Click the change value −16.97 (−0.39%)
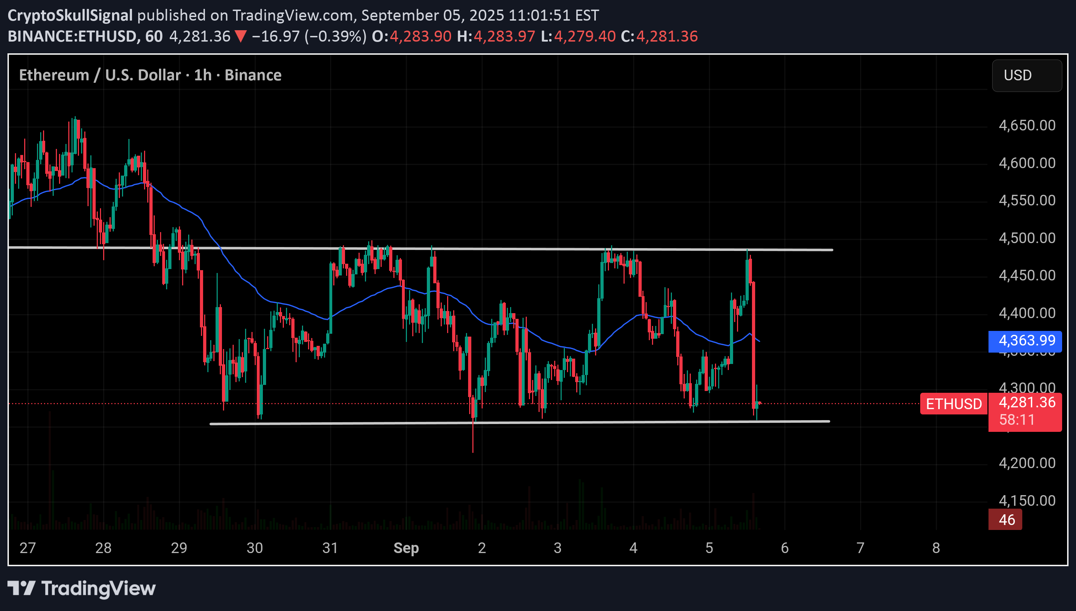 [x=309, y=37]
